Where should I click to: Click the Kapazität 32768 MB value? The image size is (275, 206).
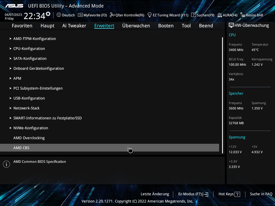tap(236, 123)
